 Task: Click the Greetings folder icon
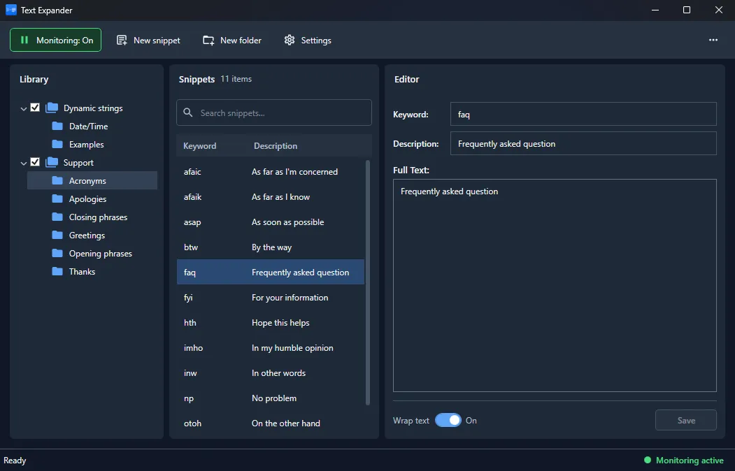tap(57, 235)
